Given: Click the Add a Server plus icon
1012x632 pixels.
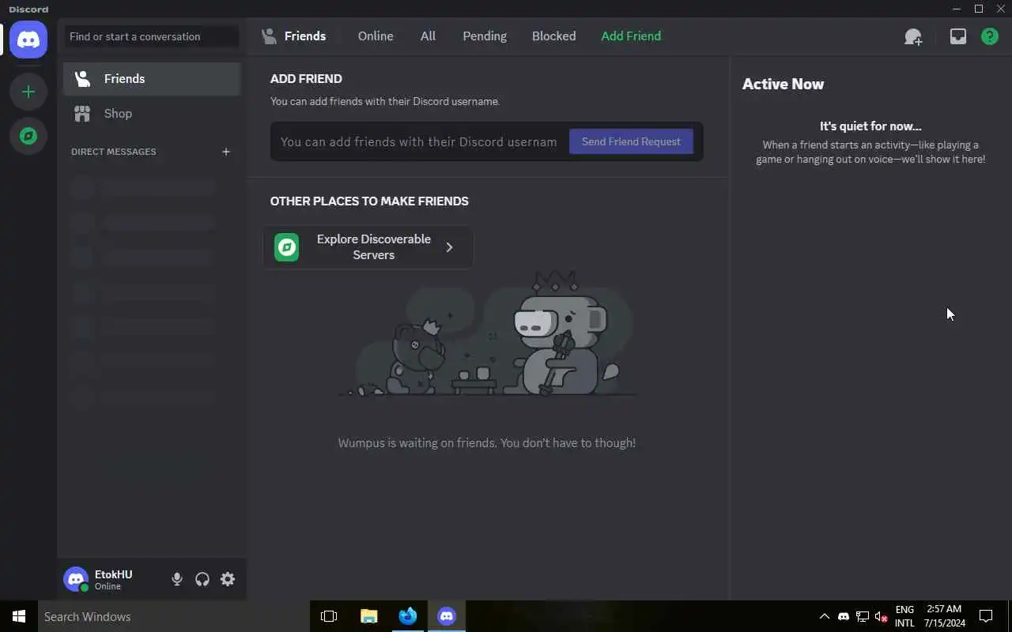Looking at the screenshot, I should [x=28, y=92].
